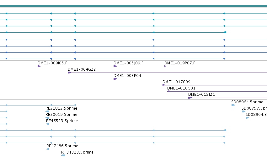Screen dimensions: 267x157
Task: Select the DME1-019J21 label
Action: (x=201, y=95)
